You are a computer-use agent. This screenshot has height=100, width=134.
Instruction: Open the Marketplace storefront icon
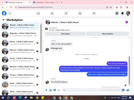[80, 13]
